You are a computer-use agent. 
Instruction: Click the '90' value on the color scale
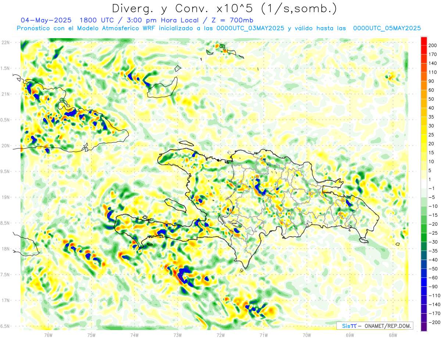point(432,81)
